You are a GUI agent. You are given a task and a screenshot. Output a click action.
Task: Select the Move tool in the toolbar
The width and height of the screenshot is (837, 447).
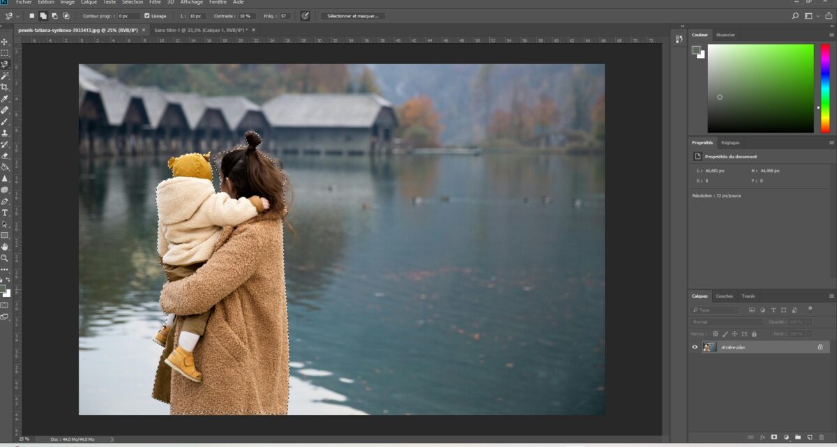pyautogui.click(x=5, y=42)
